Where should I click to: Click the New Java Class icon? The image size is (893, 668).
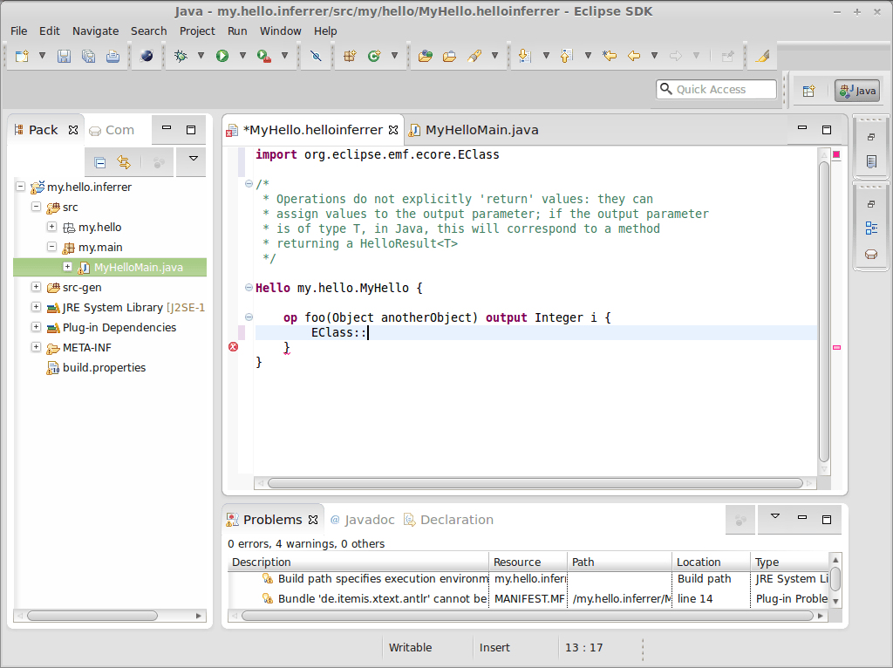(374, 56)
